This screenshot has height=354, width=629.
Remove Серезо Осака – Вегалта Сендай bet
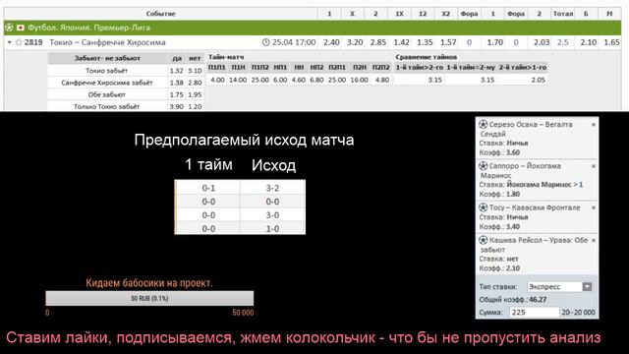tap(594, 125)
